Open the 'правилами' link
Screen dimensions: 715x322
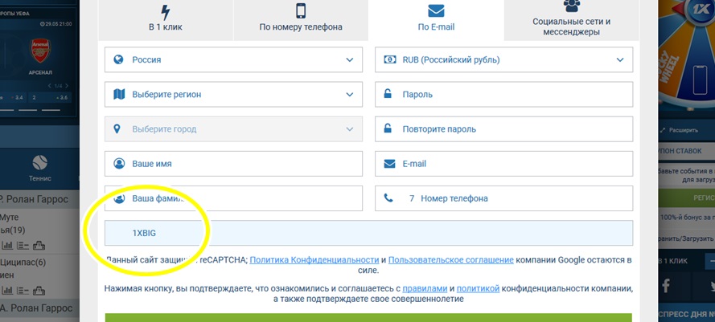click(425, 289)
